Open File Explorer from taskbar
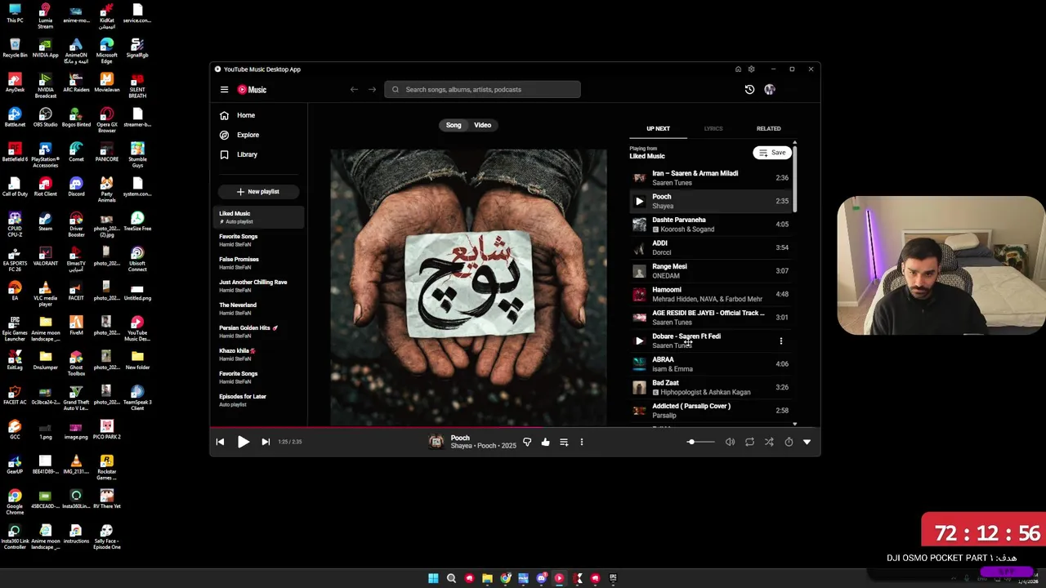Image resolution: width=1046 pixels, height=588 pixels. point(487,578)
